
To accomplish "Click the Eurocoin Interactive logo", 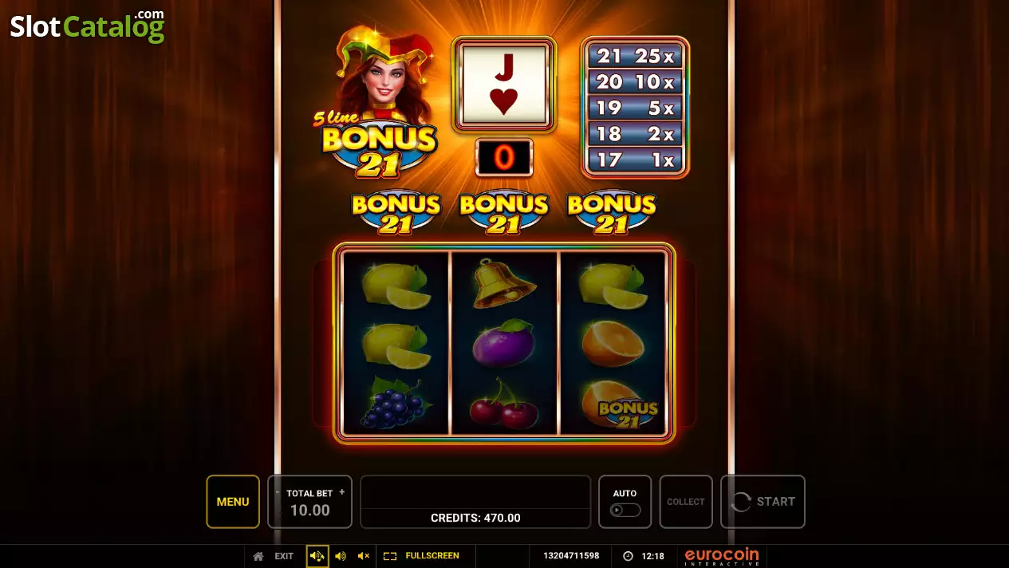I will (x=722, y=557).
